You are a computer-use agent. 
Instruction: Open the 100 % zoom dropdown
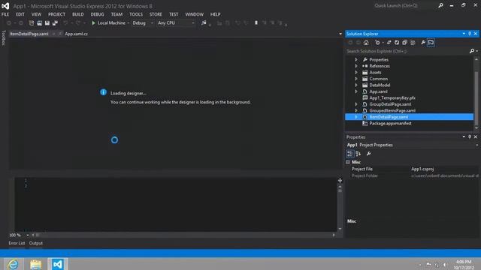28,235
